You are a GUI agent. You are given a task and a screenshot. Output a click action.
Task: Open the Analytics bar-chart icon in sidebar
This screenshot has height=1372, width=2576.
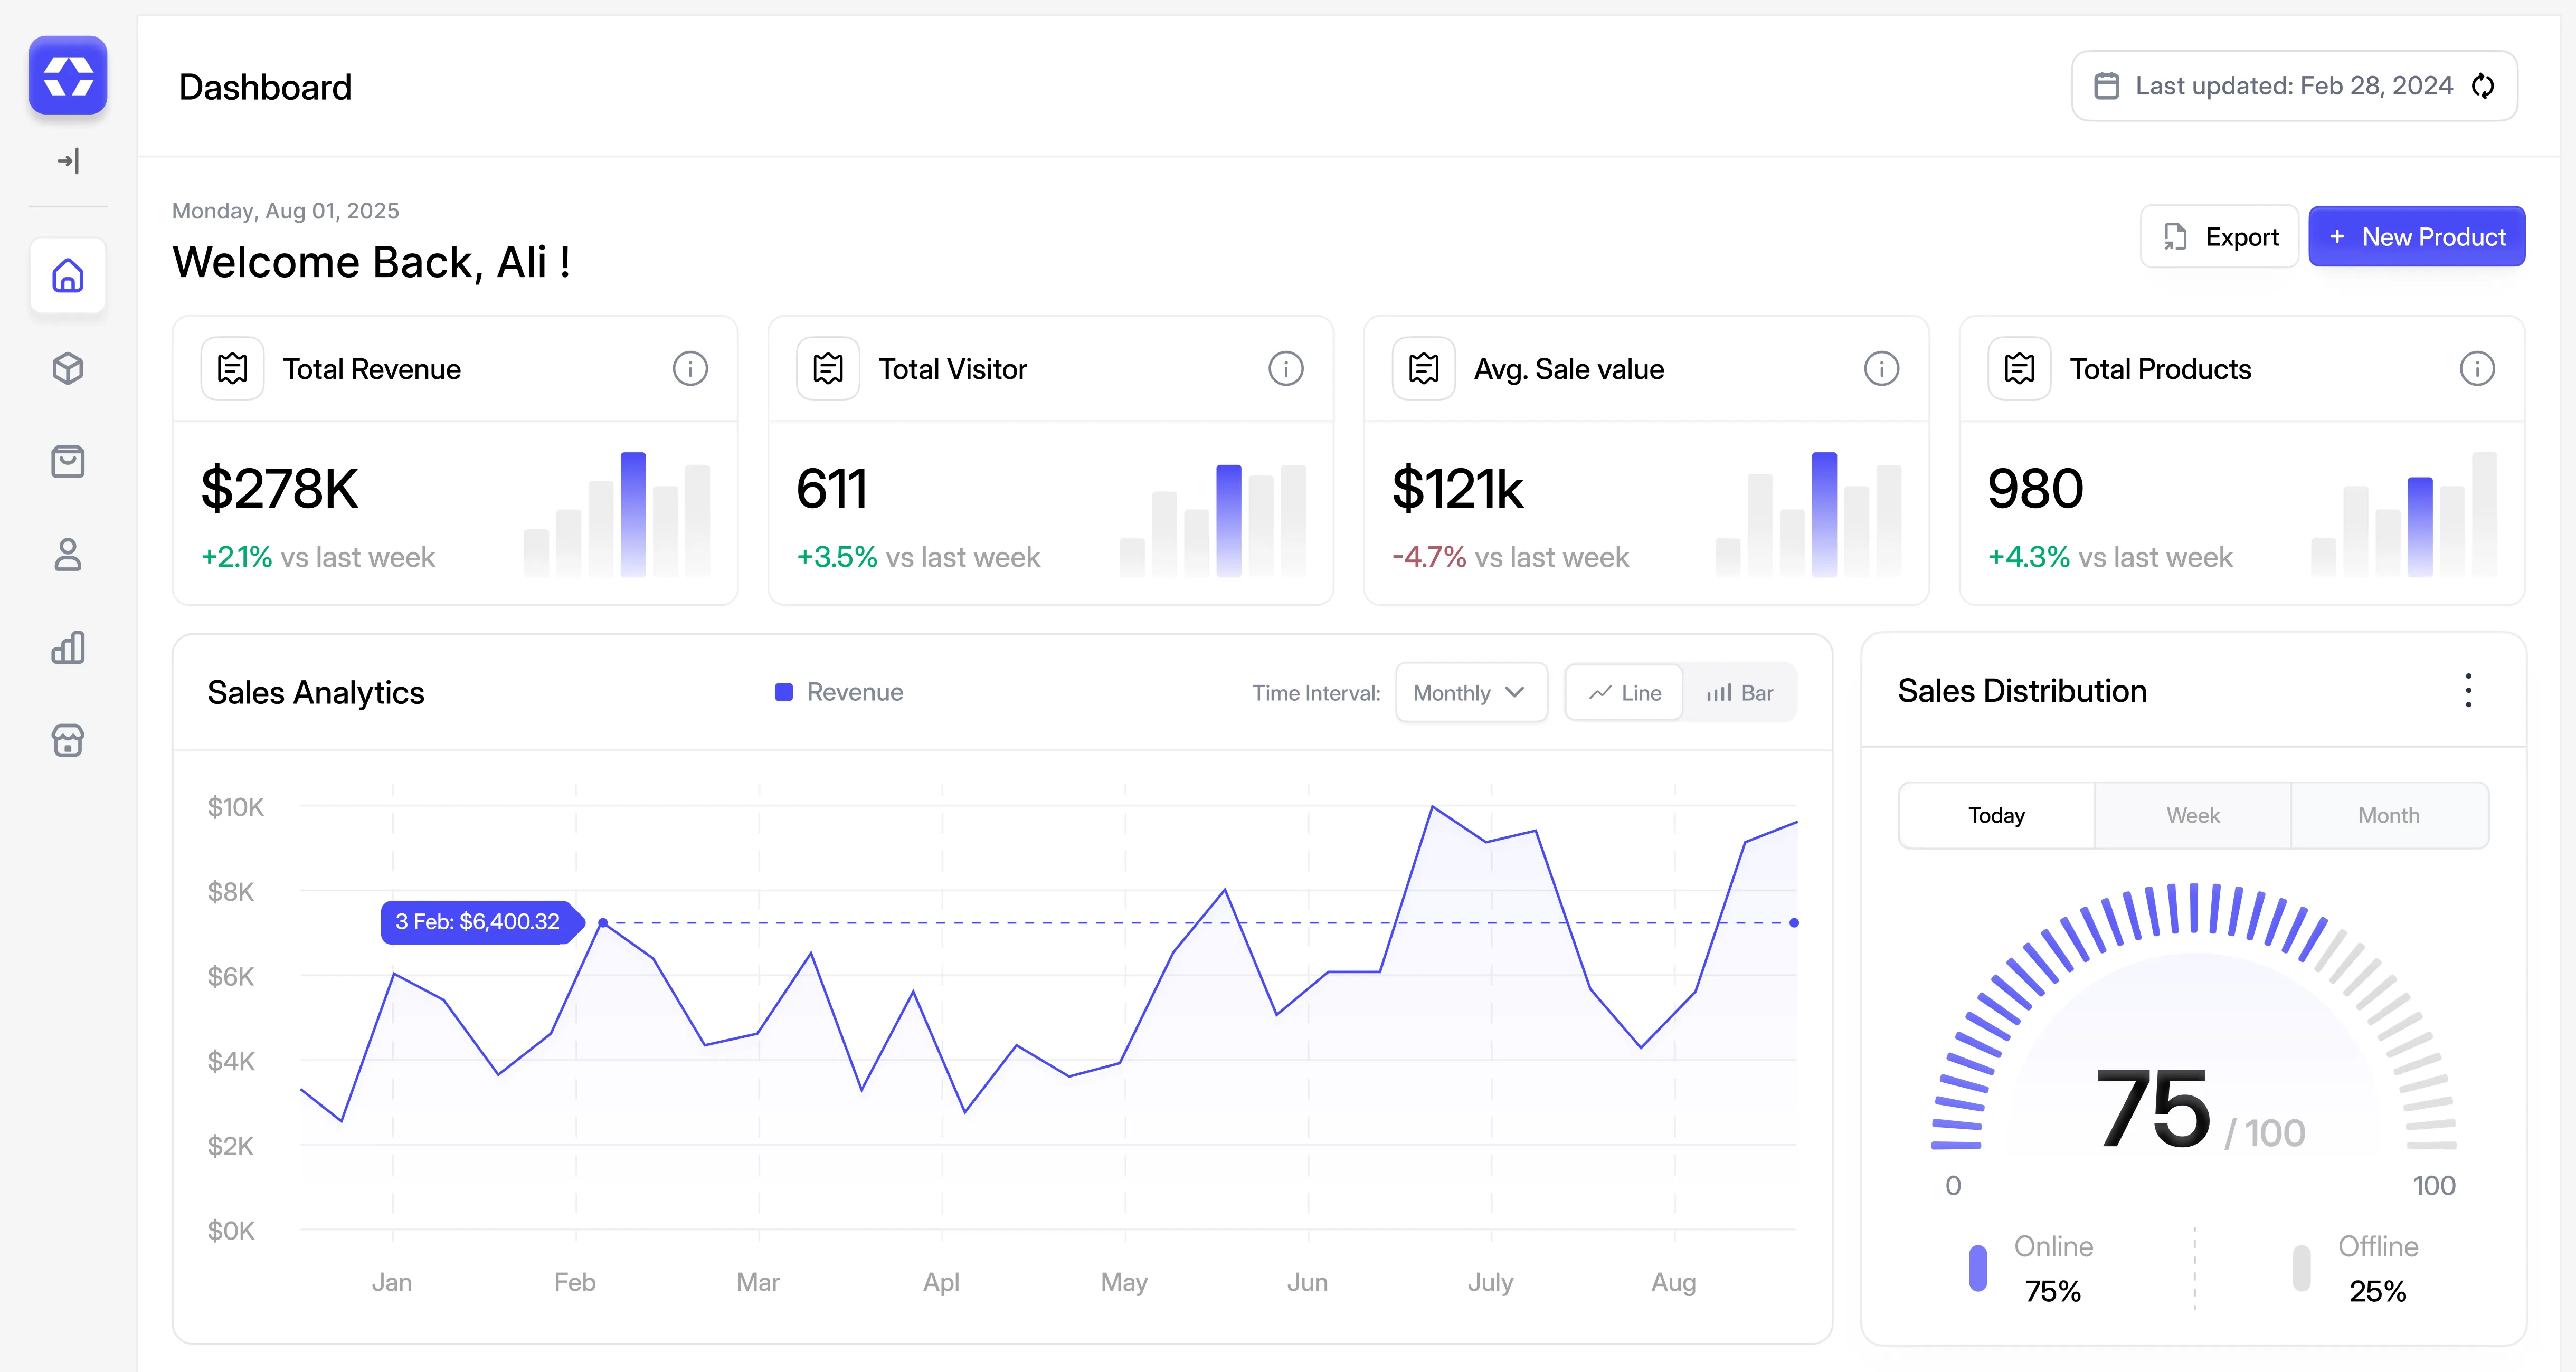coord(68,648)
